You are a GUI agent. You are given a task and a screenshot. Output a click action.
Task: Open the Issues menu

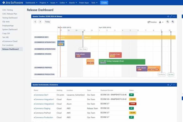coord(54,3)
